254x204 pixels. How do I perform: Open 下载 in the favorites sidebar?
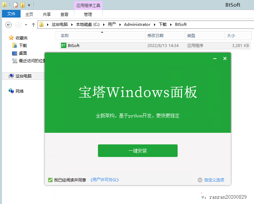[23, 46]
